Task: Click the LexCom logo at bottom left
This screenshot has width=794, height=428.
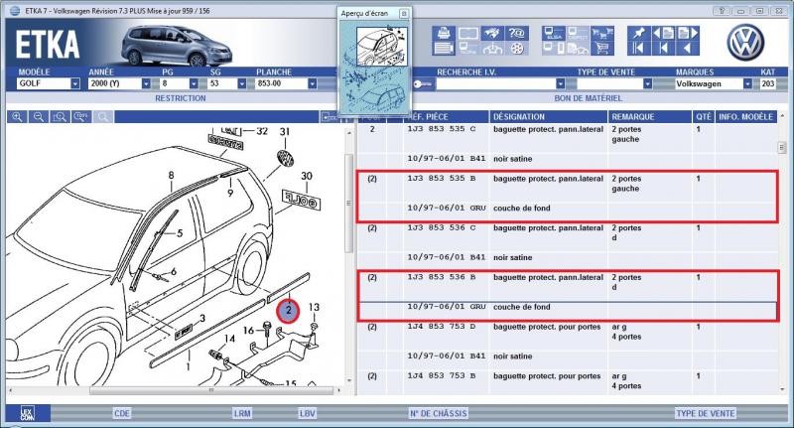Action: click(x=28, y=413)
